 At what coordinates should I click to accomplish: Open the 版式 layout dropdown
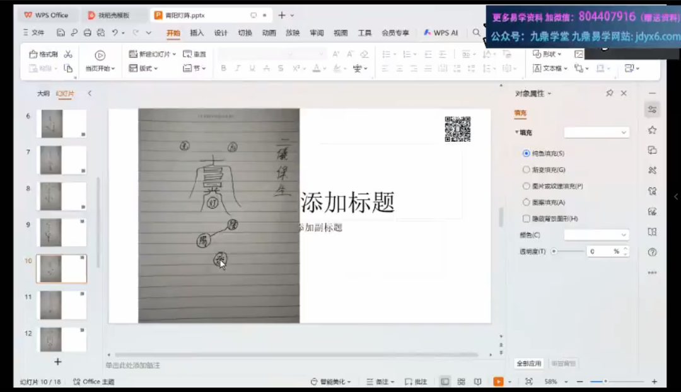[x=144, y=68]
